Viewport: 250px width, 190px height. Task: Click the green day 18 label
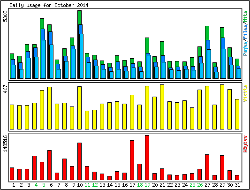140,185
